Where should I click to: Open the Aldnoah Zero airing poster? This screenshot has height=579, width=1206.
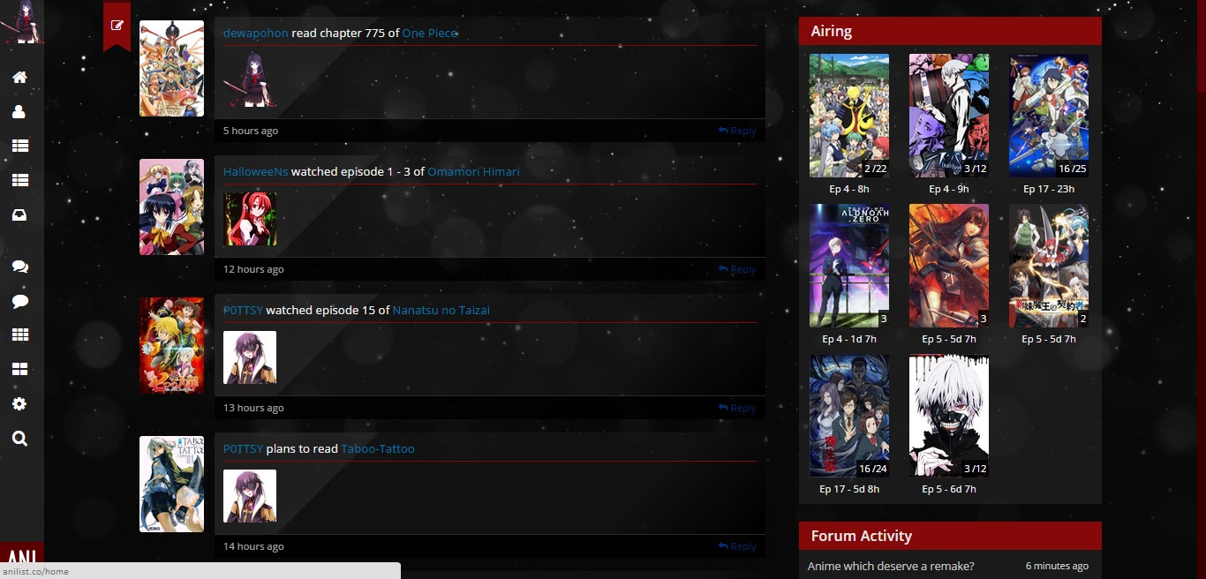click(x=849, y=266)
